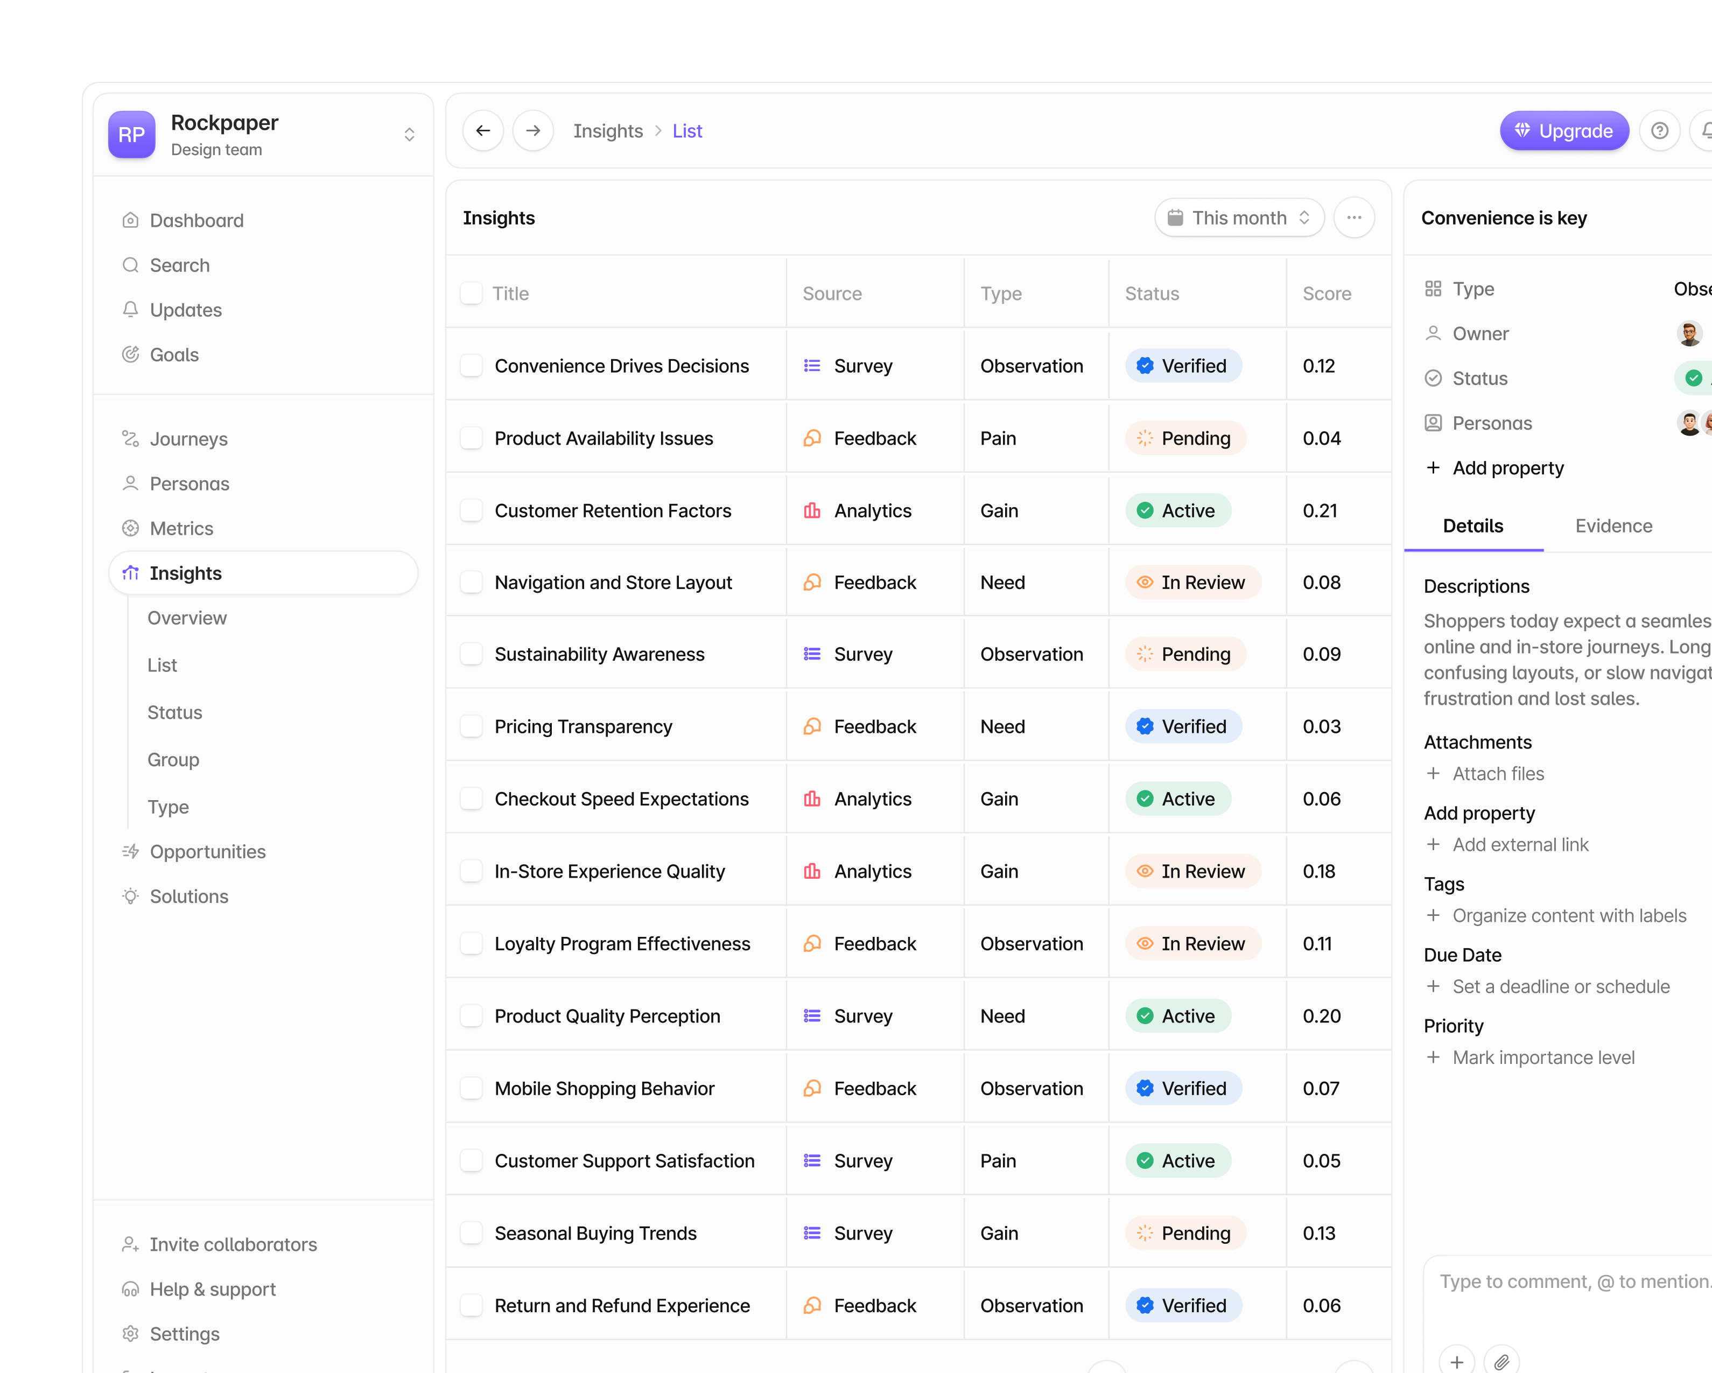Open the This month date dropdown

(1239, 218)
